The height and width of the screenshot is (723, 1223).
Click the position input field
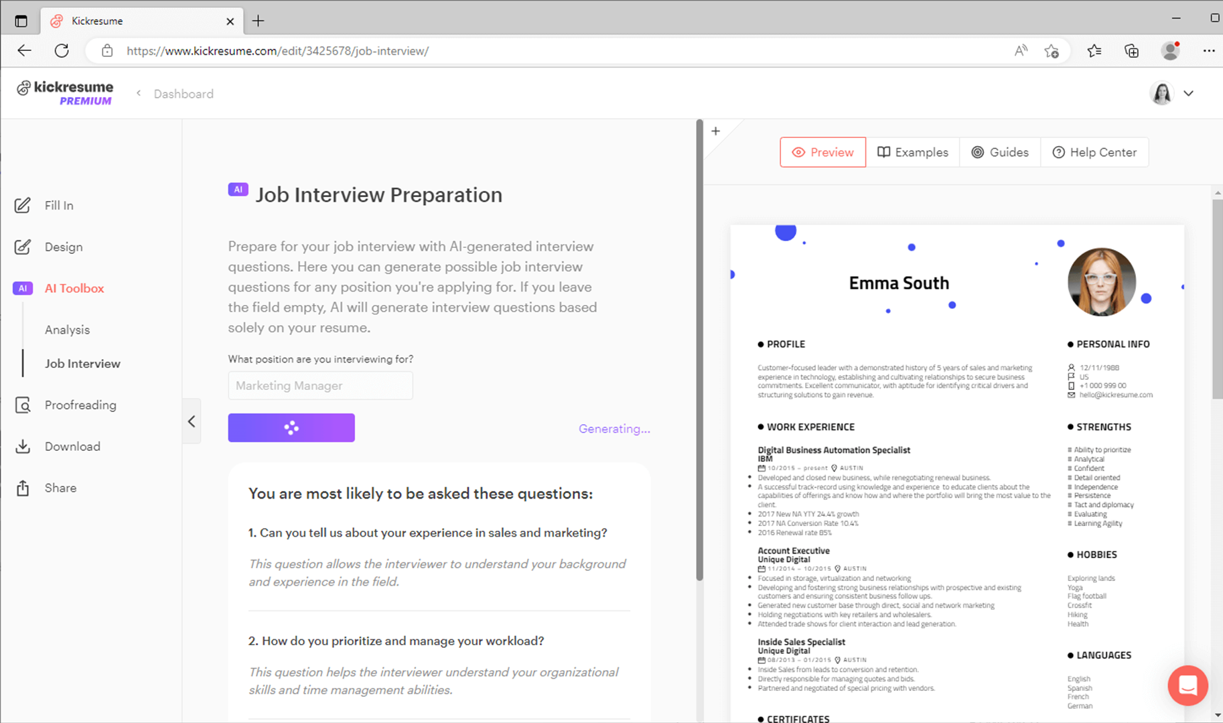pos(320,385)
